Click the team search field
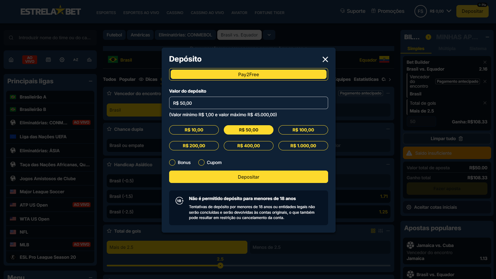The height and width of the screenshot is (279, 496). (50, 38)
